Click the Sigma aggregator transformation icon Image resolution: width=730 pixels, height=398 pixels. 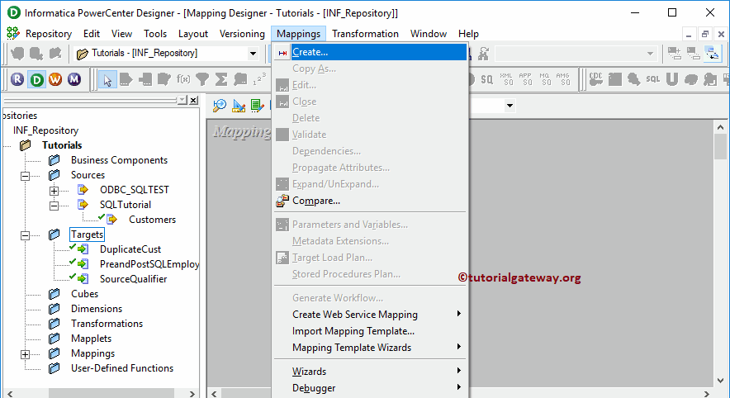pyautogui.click(x=221, y=79)
